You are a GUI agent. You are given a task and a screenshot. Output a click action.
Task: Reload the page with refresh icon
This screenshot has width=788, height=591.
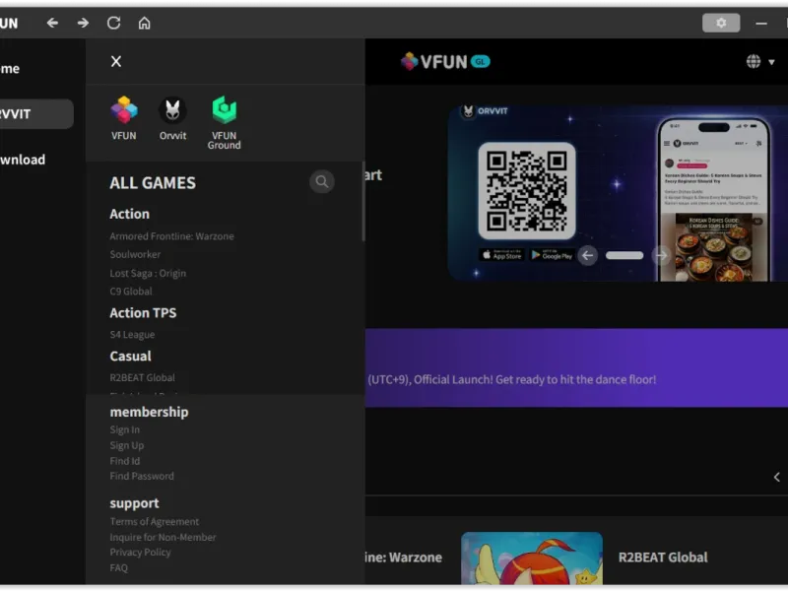(x=113, y=23)
